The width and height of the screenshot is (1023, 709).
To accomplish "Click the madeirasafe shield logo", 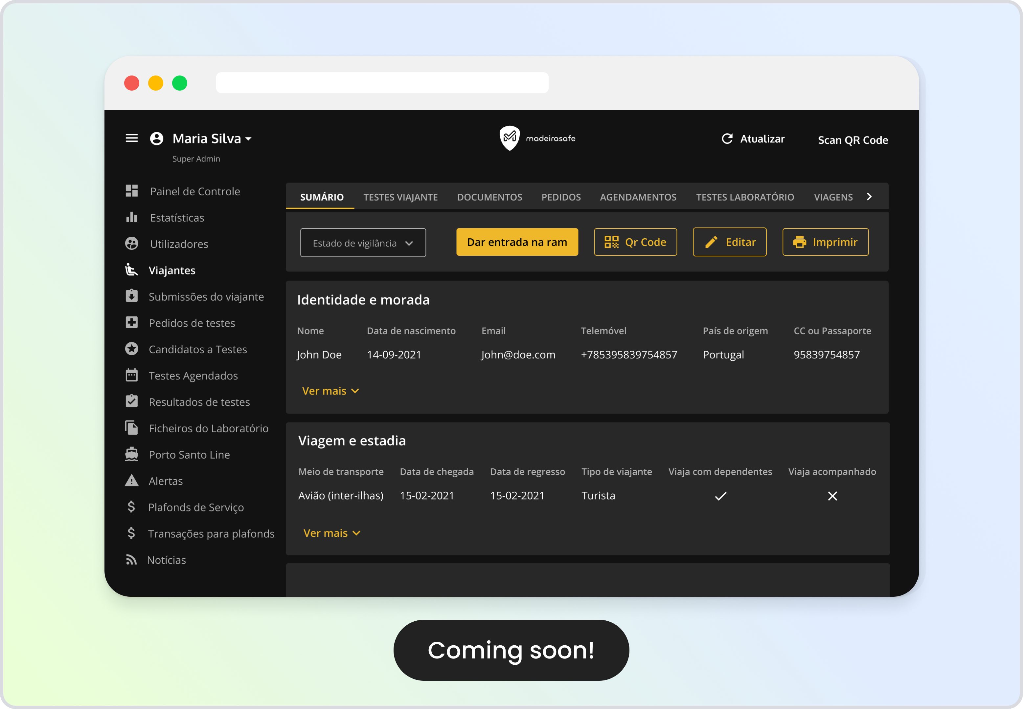I will point(510,138).
